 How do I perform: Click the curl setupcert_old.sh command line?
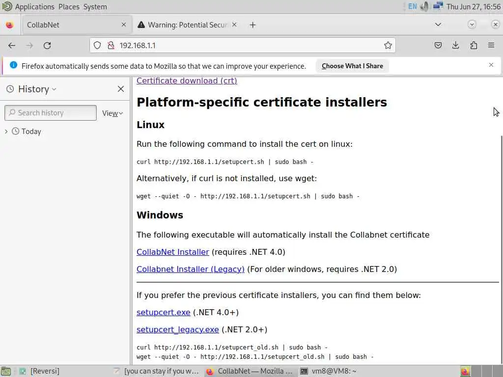pos(232,348)
